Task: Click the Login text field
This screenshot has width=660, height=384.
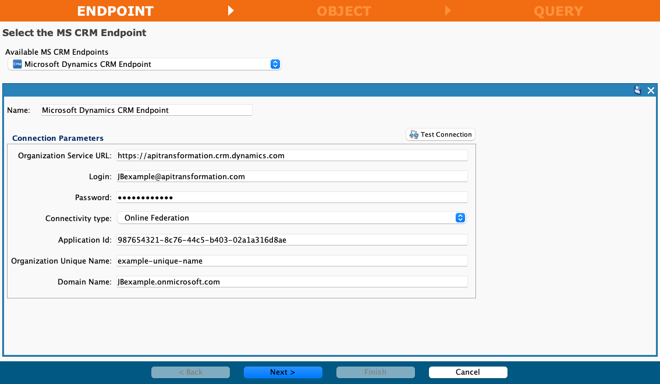Action: 292,176
